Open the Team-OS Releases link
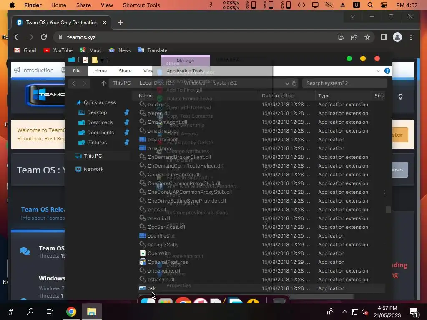Viewport: 427px width, 320px height. 43,209
